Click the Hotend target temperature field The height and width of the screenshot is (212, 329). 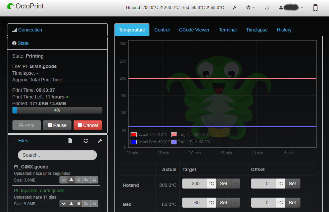pyautogui.click(x=195, y=184)
